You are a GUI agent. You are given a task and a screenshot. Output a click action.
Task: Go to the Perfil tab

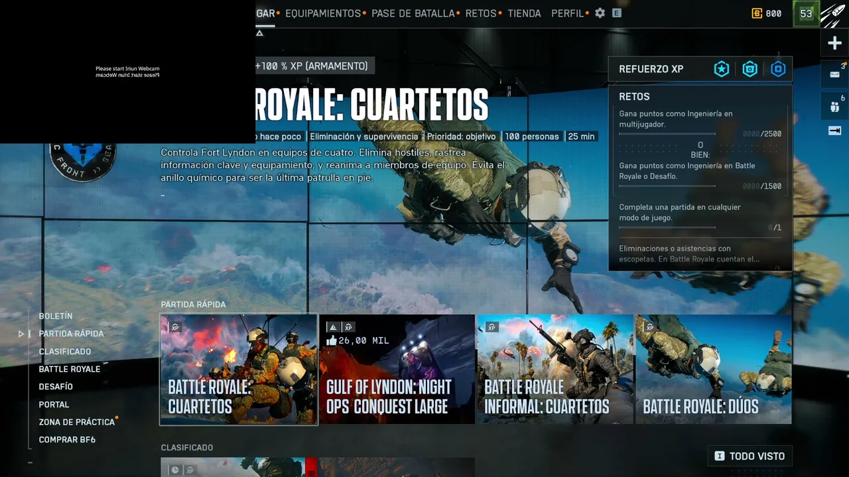(568, 13)
